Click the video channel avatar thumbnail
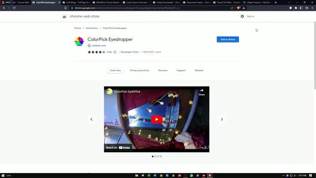 (x=109, y=91)
